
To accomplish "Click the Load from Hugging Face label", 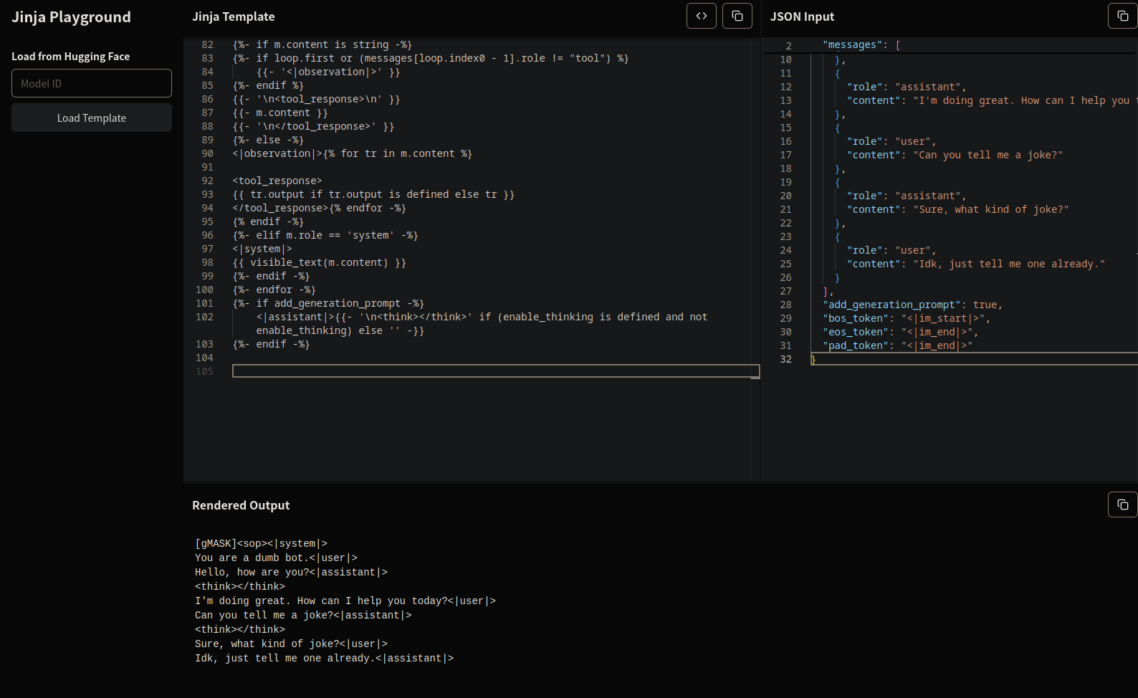I will (70, 56).
